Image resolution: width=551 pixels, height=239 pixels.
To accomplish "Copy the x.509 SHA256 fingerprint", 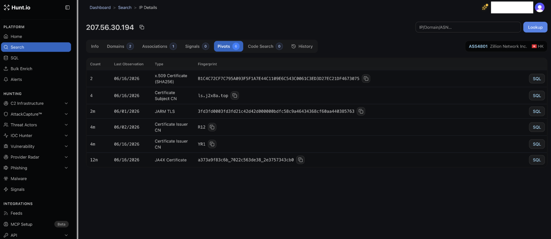I will pos(366,79).
